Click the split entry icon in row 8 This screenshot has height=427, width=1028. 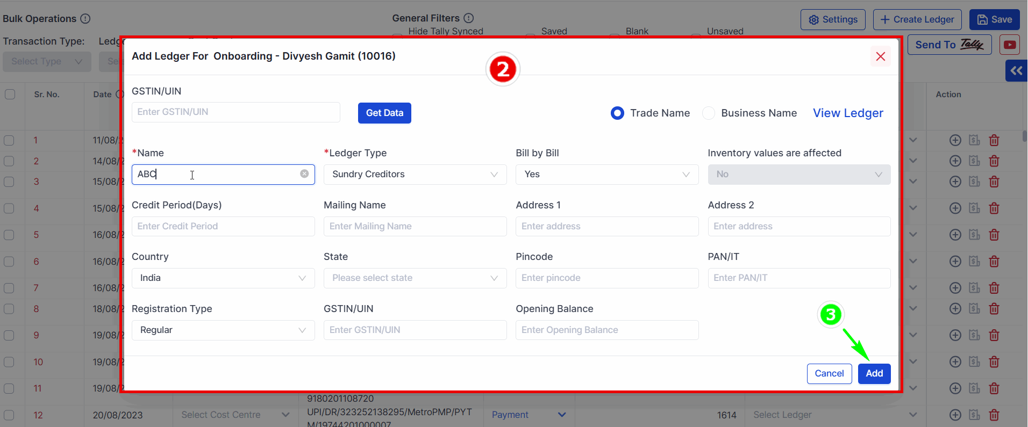pyautogui.click(x=974, y=308)
